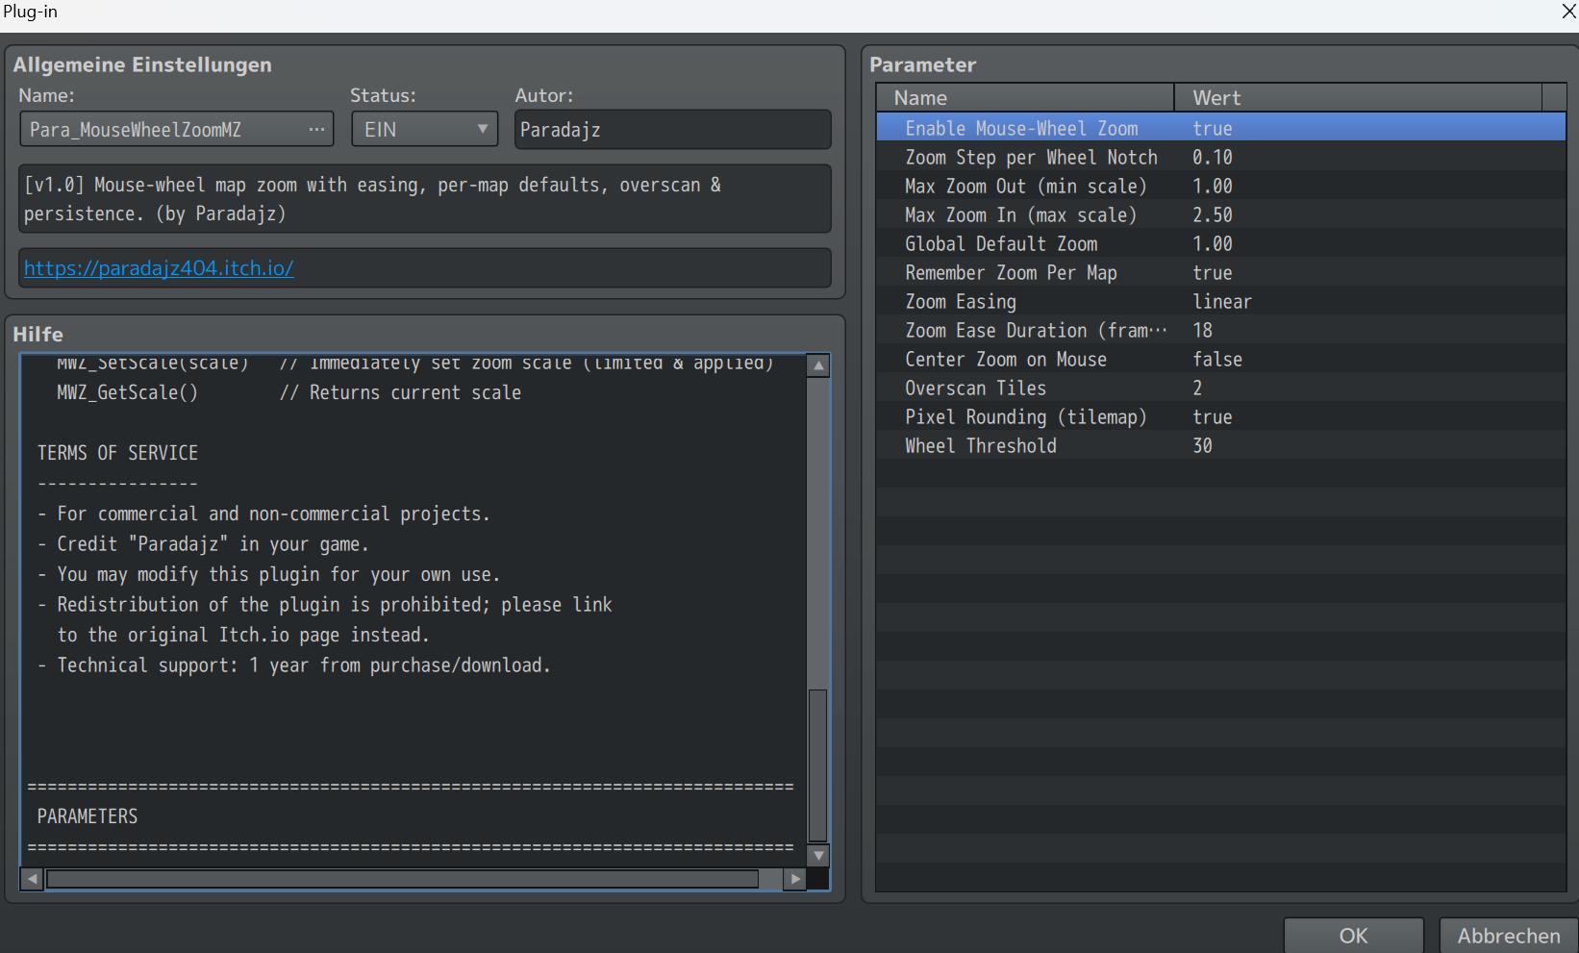
Task: Click the Wert column header
Action: click(1358, 97)
